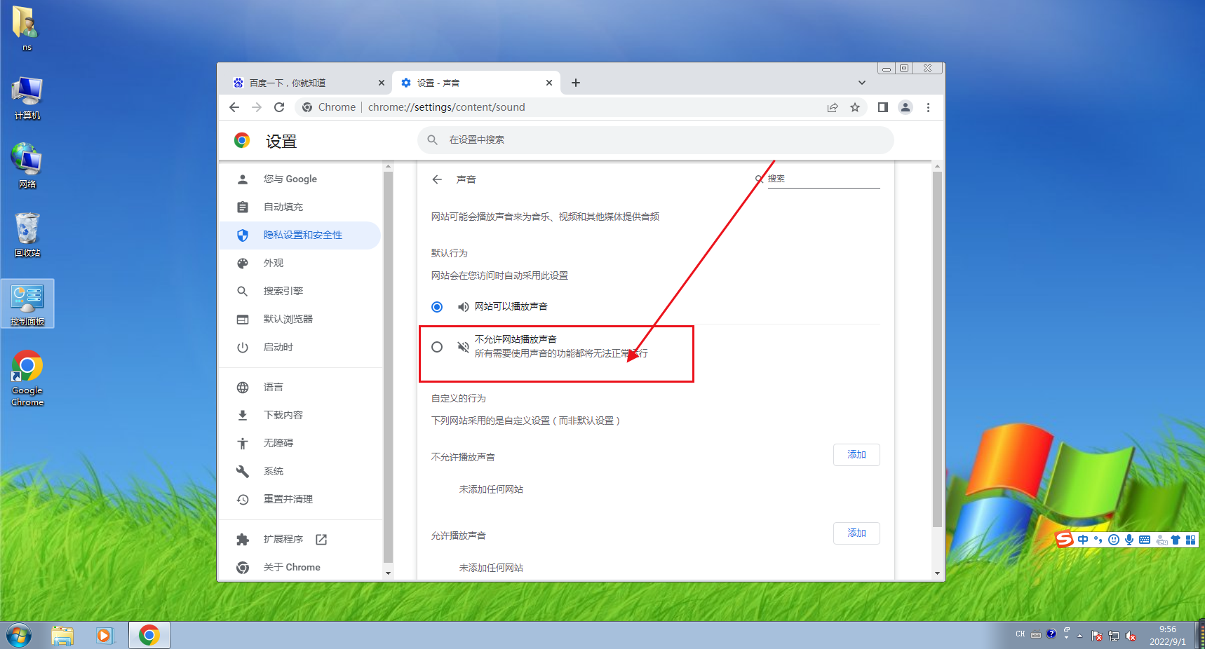Click 添加 beside 不允许播放声音
The height and width of the screenshot is (649, 1205).
click(x=856, y=454)
